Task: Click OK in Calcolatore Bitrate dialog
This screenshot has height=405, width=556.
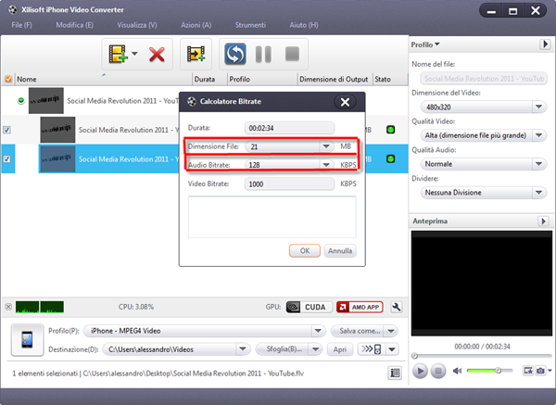Action: coord(304,251)
